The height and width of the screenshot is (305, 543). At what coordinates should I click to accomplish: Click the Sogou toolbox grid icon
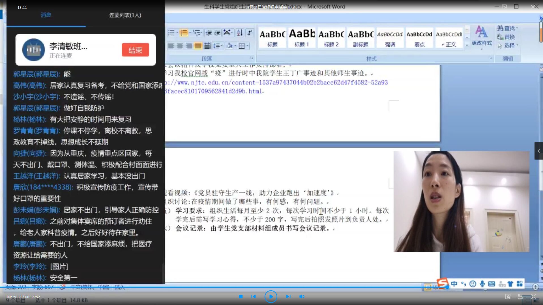[x=520, y=284]
